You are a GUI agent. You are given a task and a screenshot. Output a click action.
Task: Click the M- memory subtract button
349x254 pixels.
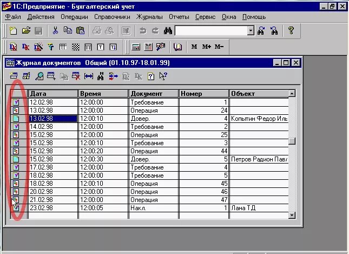(219, 47)
